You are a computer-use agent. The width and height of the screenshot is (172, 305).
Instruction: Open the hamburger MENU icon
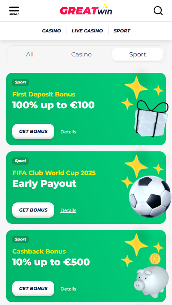[14, 11]
